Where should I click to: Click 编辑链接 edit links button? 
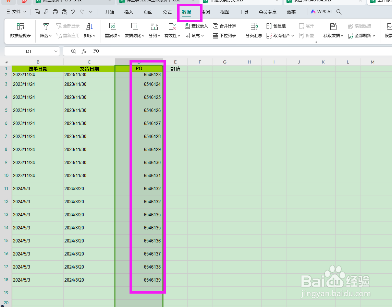(359, 26)
